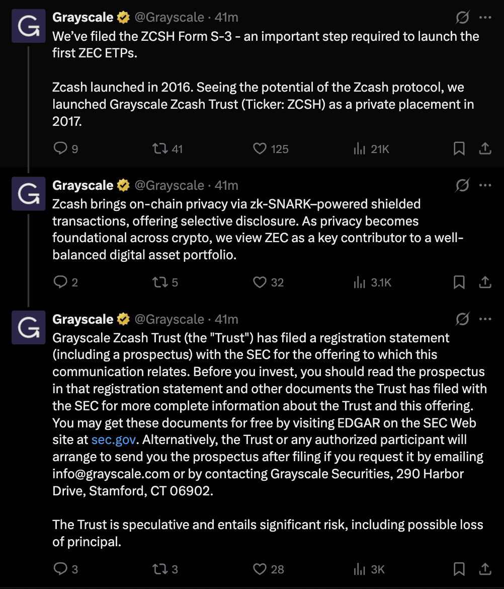Open more options on the prospectus disclaimer tweet
Screen dimensions: 504x589
coord(485,319)
